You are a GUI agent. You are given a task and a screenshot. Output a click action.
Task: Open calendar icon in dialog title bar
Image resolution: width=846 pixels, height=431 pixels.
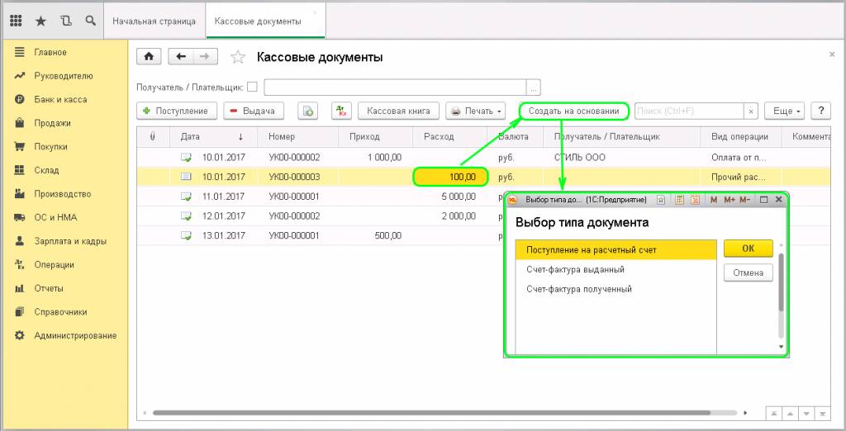(695, 200)
